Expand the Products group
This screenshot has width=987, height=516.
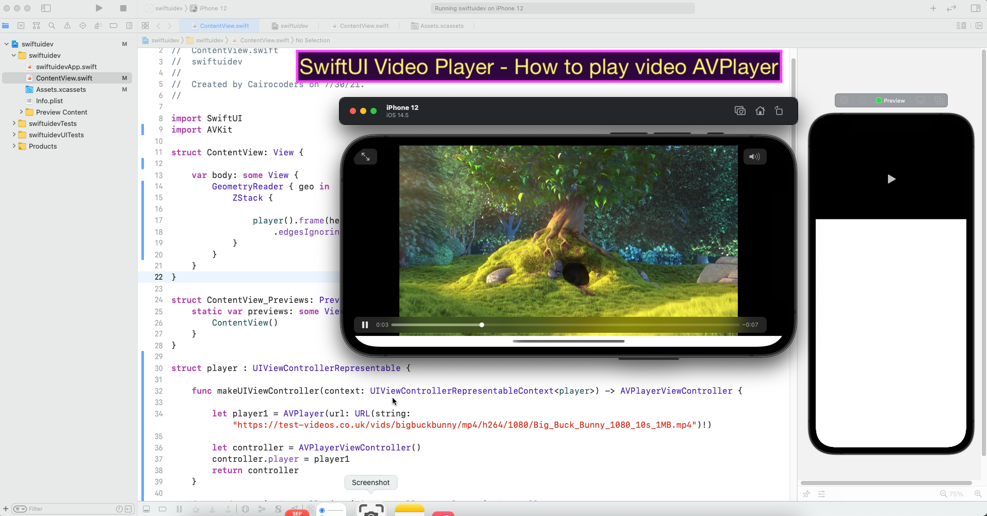point(13,146)
